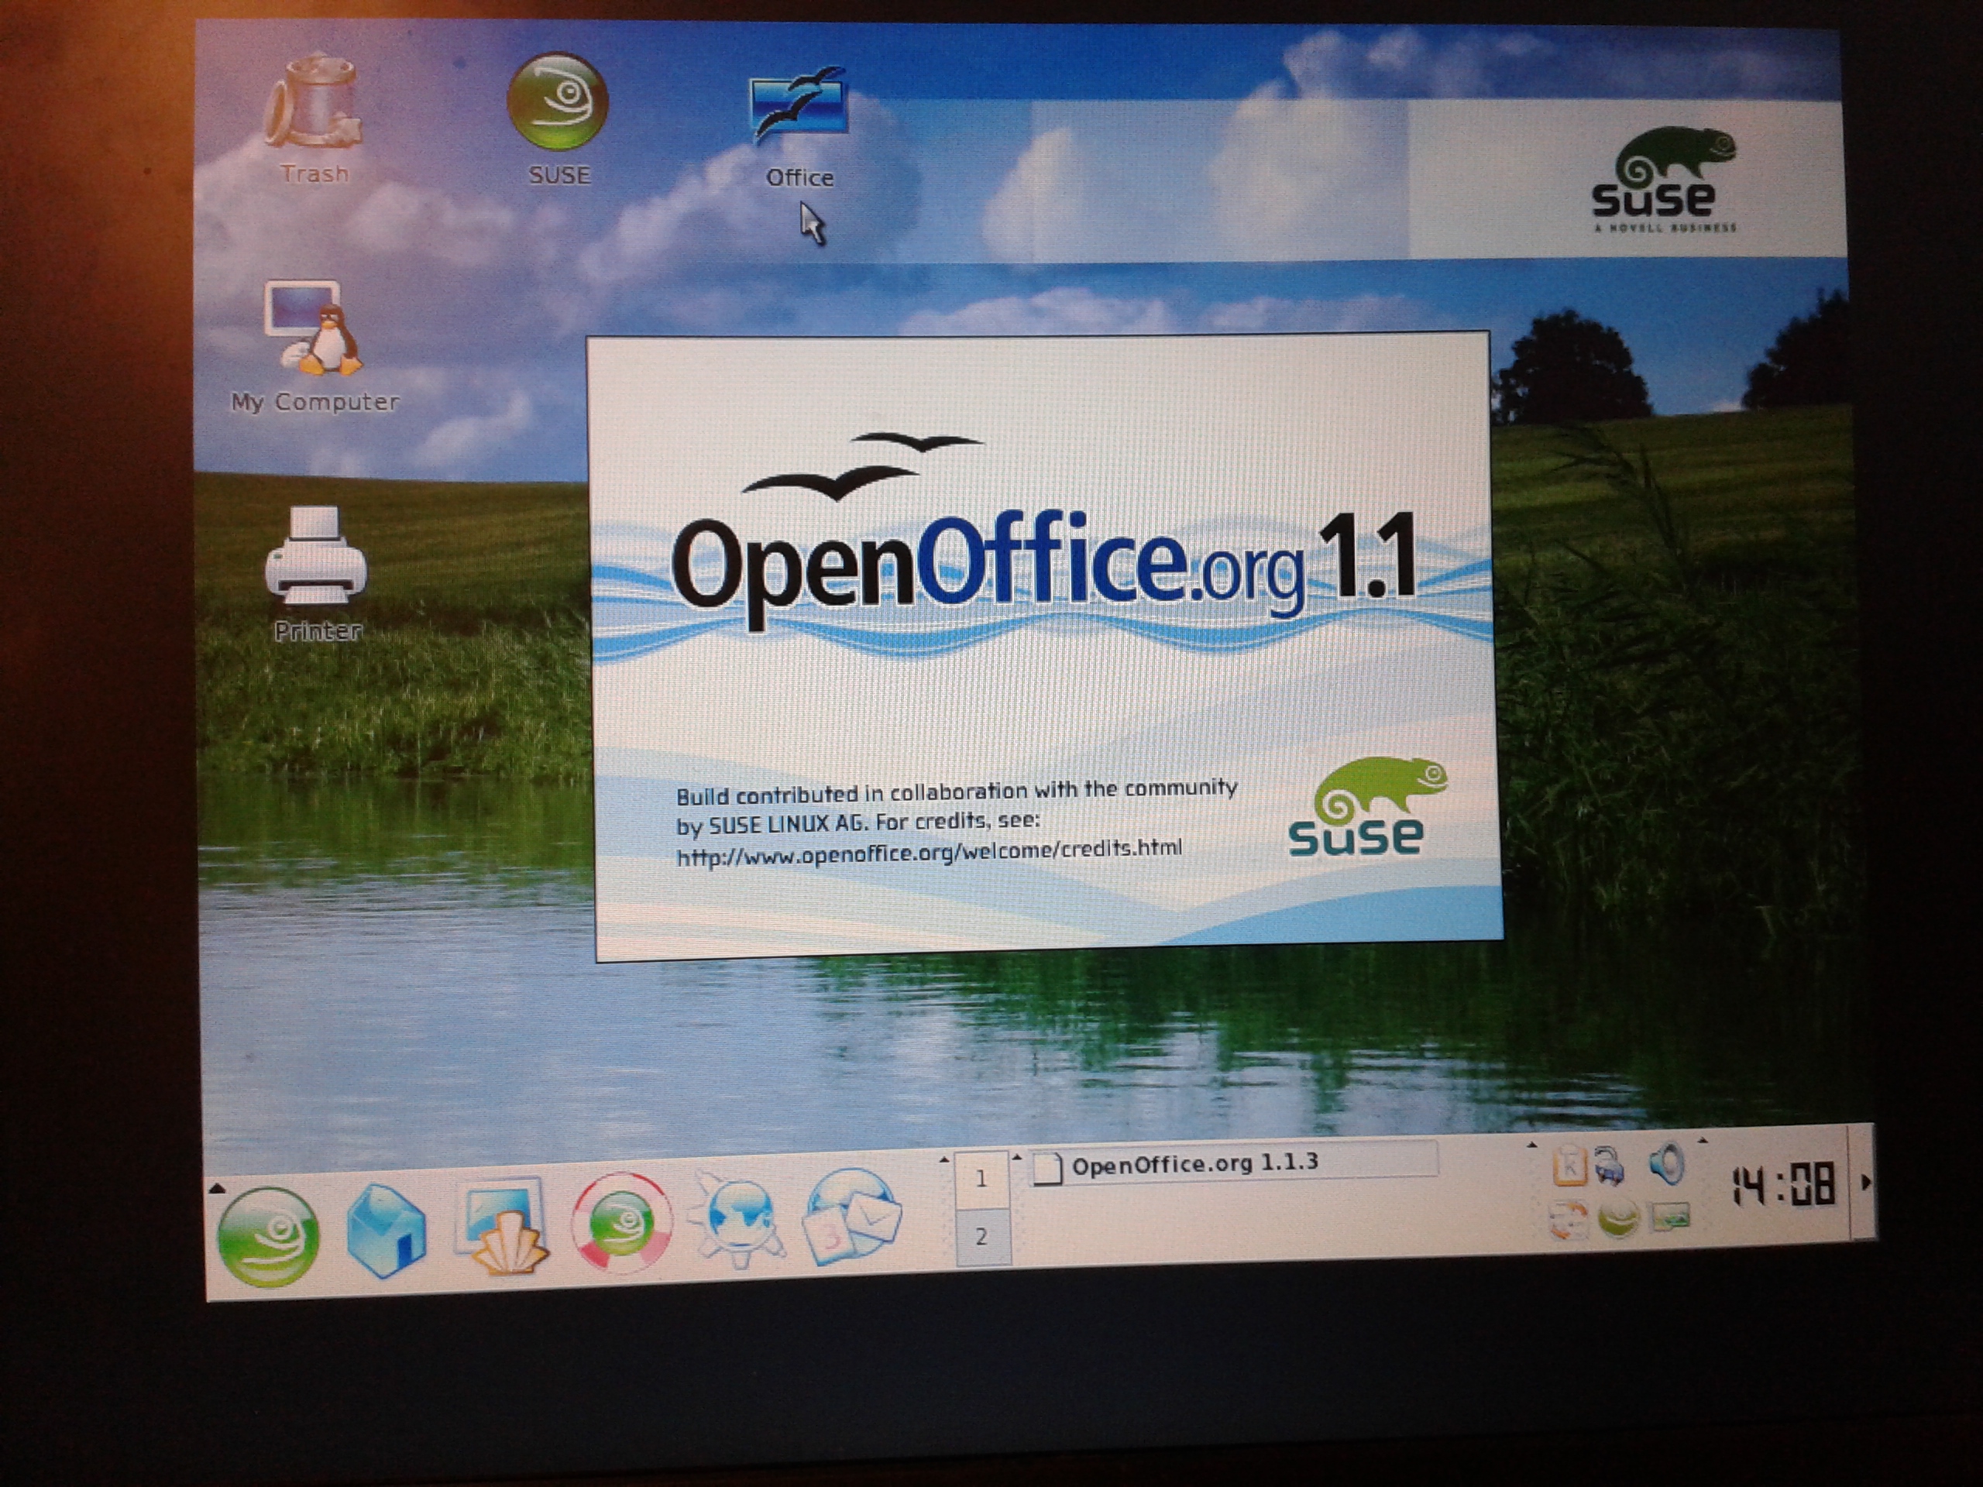Click the orange arrows updater tray icon
This screenshot has width=1983, height=1487.
point(1569,1219)
